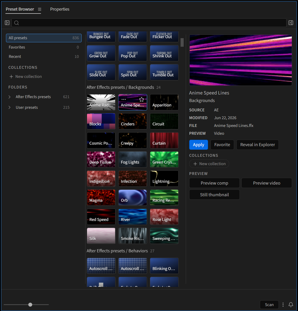Select the Preset Browser tab
Image resolution: width=298 pixels, height=311 pixels.
point(20,9)
